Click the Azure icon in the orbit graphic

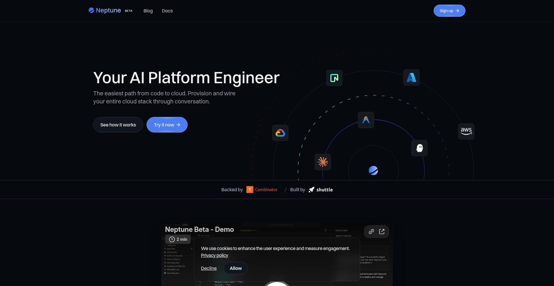pos(411,77)
